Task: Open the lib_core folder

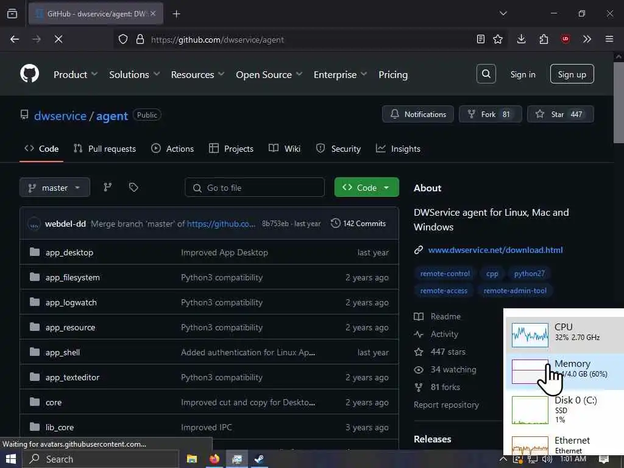Action: (x=59, y=427)
